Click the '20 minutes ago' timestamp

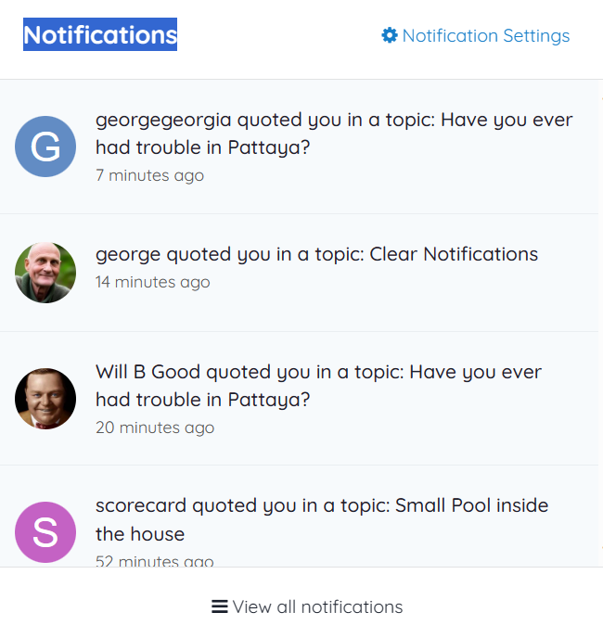click(155, 427)
